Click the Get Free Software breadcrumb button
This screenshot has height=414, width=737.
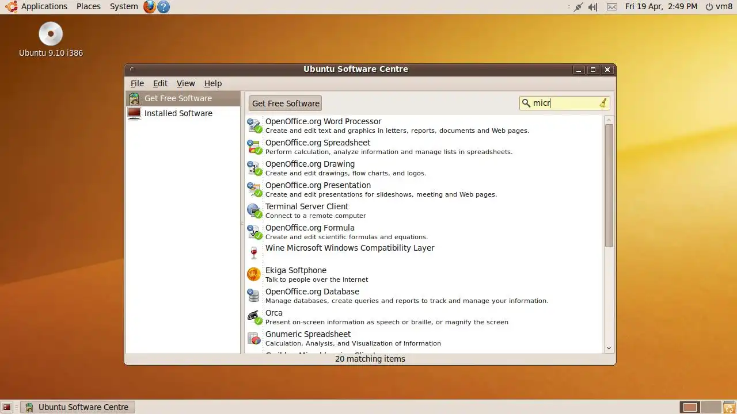tap(286, 103)
